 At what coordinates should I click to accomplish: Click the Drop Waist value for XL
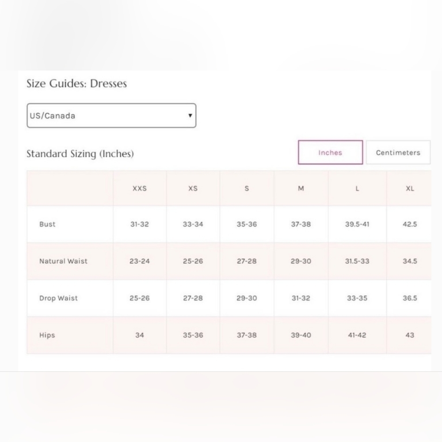[410, 298]
